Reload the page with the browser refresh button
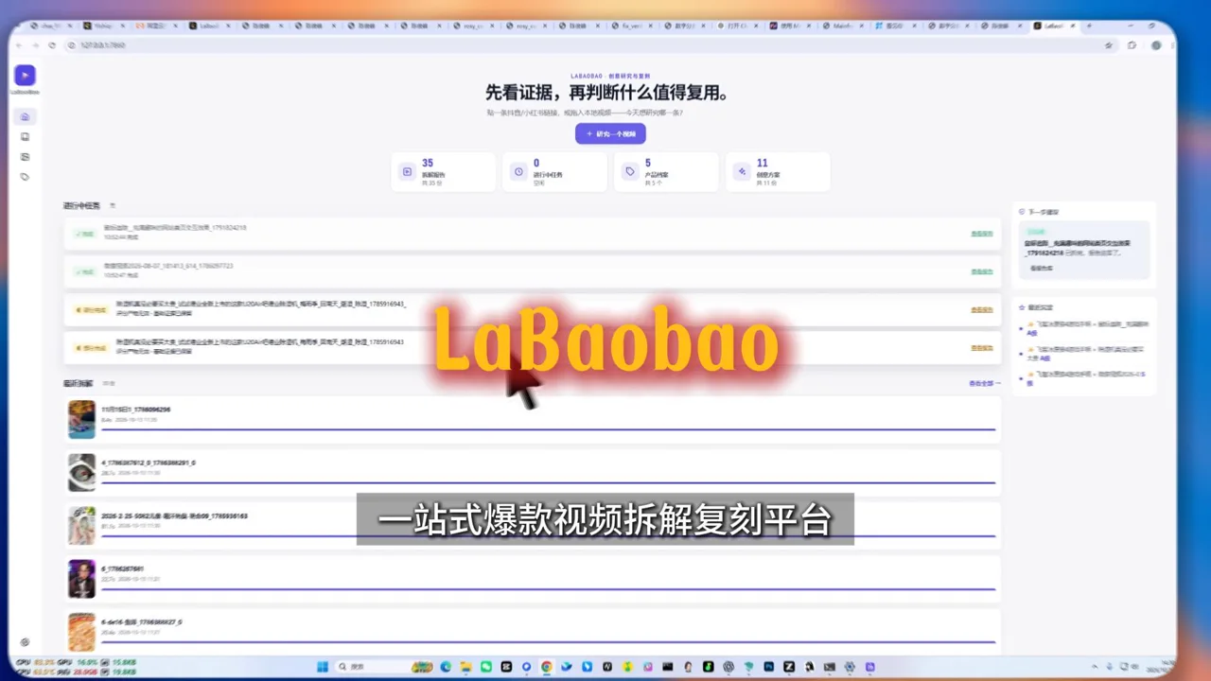This screenshot has width=1211, height=681. coord(51,44)
